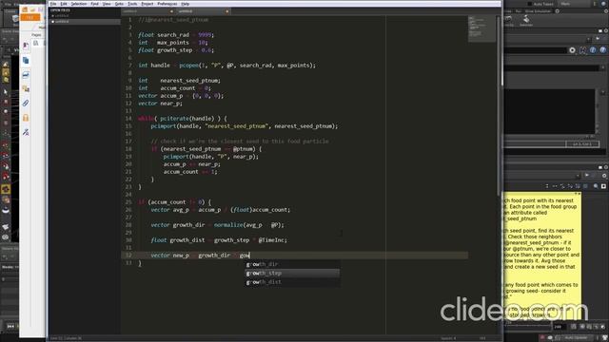
Task: Select the highlighted untitled entry in Open Files
Action: coord(85,22)
